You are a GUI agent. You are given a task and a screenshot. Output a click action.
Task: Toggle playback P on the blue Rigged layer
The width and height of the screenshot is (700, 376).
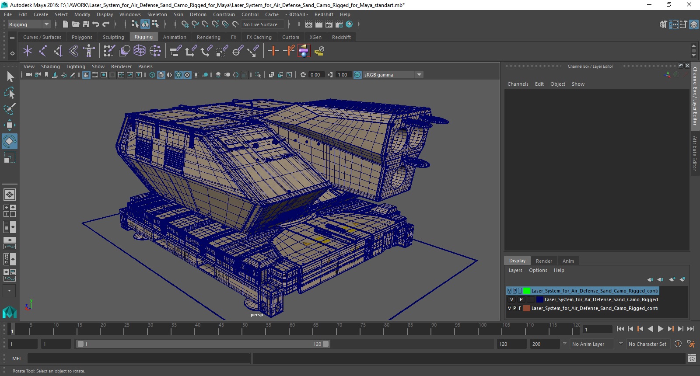pos(521,299)
